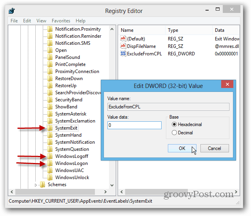Click the (Default) string value icon
Screen dimensions: 251x216
coord(123,38)
